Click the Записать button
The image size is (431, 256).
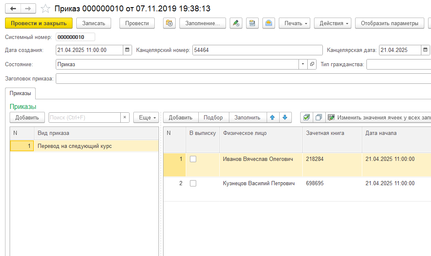[94, 23]
